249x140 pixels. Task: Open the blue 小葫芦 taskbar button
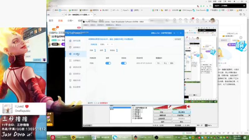click(122, 137)
